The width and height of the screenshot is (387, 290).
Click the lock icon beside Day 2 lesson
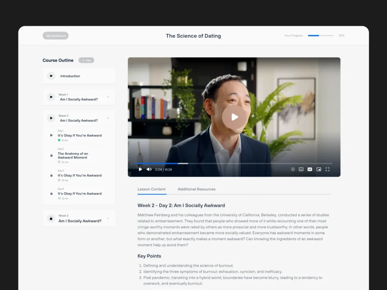coord(51,155)
